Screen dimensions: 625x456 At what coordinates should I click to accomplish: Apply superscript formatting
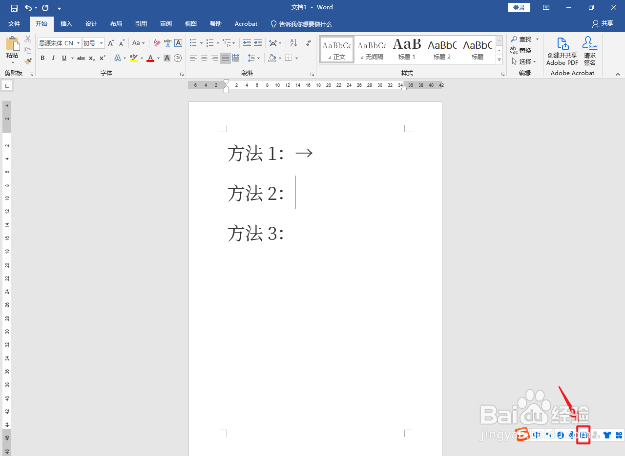pos(101,58)
